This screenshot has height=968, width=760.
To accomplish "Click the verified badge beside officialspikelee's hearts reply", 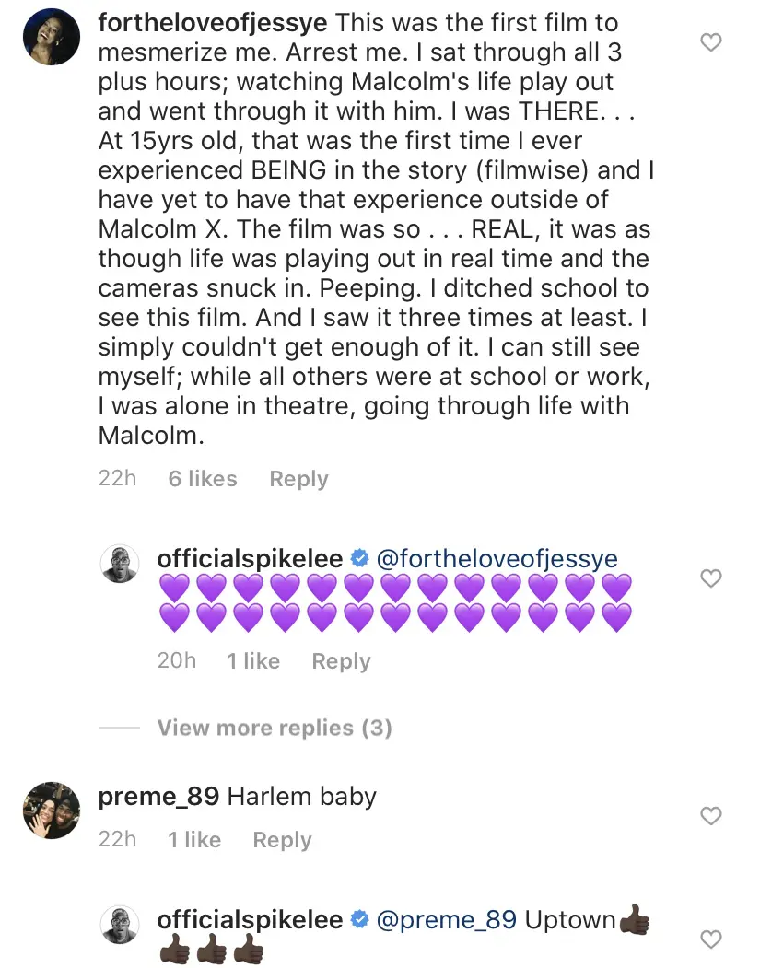I will [x=360, y=559].
